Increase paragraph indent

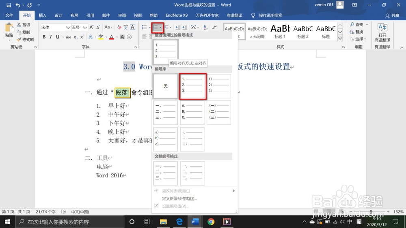click(x=185, y=27)
